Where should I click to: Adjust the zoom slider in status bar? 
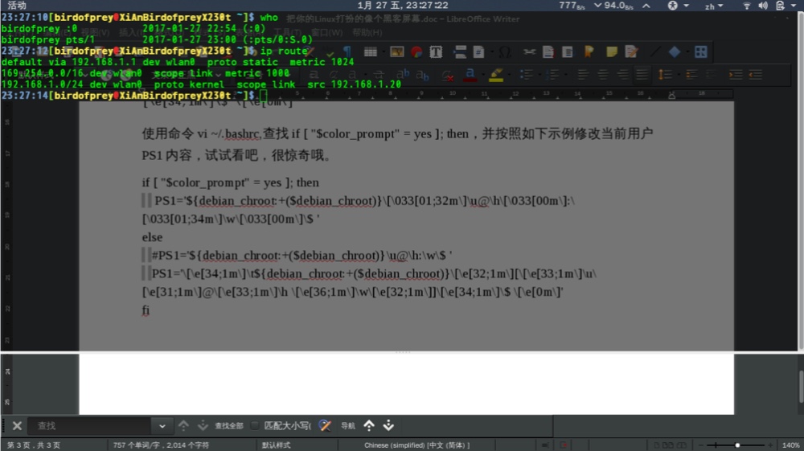tap(737, 445)
